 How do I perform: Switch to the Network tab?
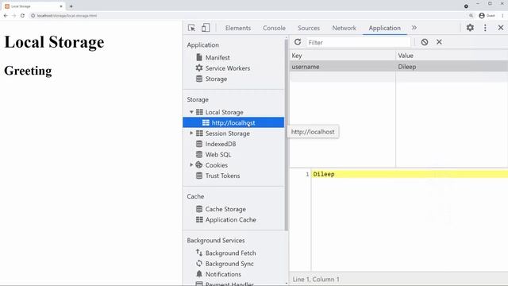344,29
